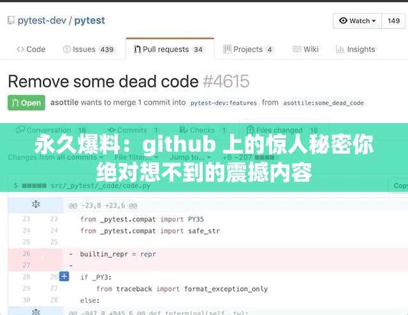Open the Insights tab

tap(356, 49)
